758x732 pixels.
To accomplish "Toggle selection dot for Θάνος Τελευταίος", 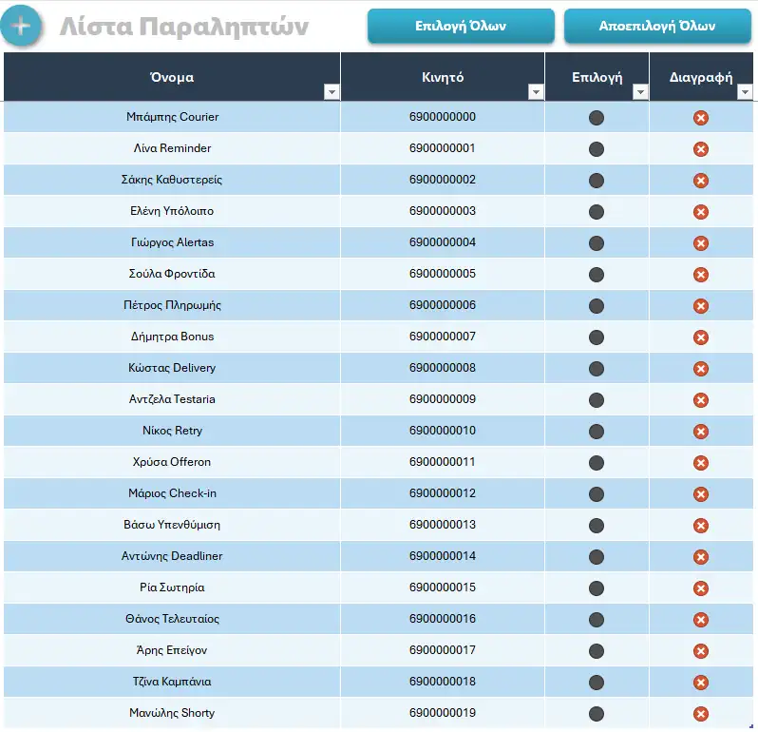I will tap(597, 620).
